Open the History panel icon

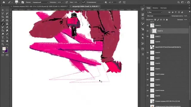(143, 9)
